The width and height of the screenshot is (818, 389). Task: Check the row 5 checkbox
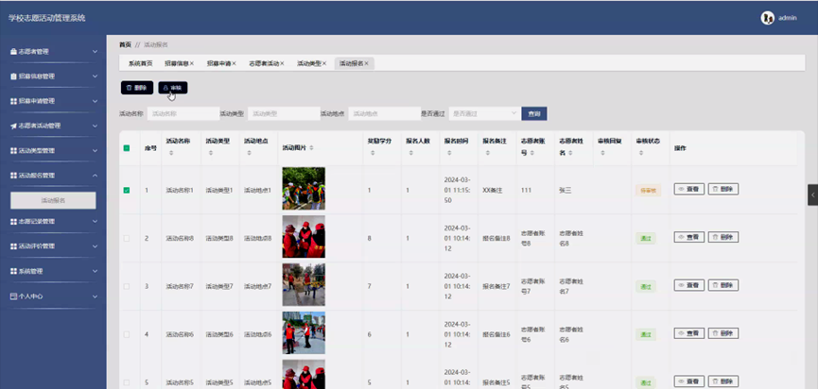[x=127, y=382]
